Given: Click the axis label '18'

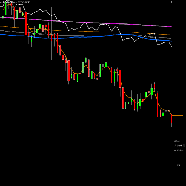Looking at the screenshot, I should click(x=179, y=165).
